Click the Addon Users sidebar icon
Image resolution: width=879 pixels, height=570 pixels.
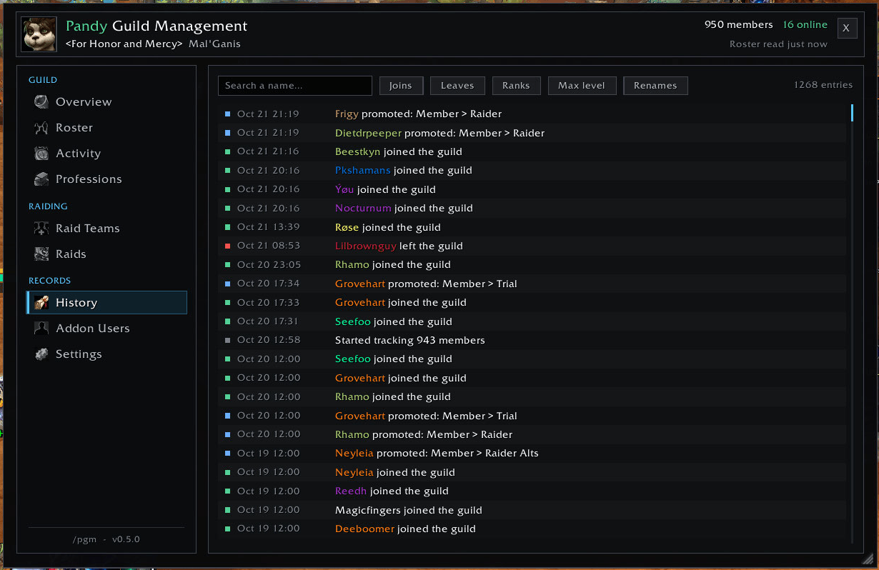click(x=41, y=329)
